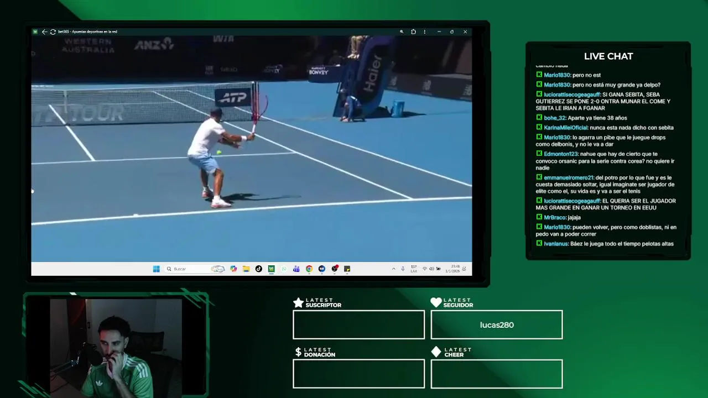This screenshot has height=398, width=708.
Task: Open the black and yellow taskbar app
Action: pyautogui.click(x=347, y=269)
